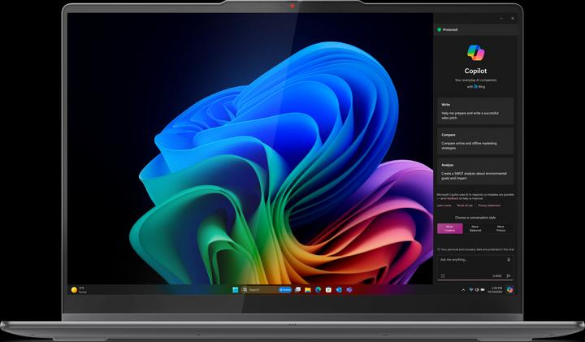Open Task View from the taskbar
Image resolution: width=585 pixels, height=342 pixels.
(297, 290)
